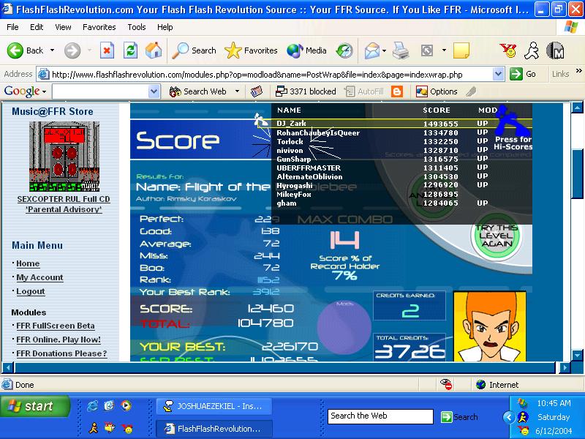The height and width of the screenshot is (439, 585).
Task: Open the Google logo menu arrow
Action: (x=44, y=92)
